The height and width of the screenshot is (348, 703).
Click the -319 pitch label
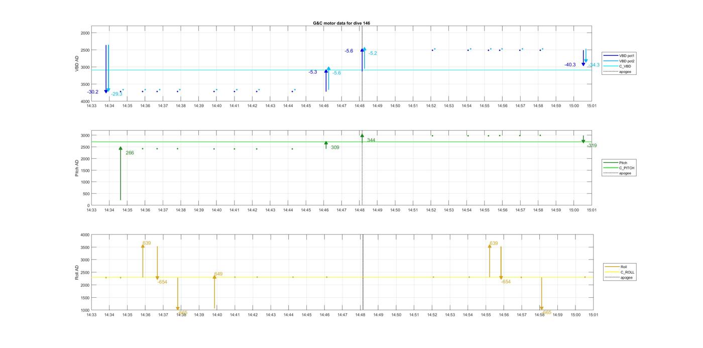(x=592, y=146)
